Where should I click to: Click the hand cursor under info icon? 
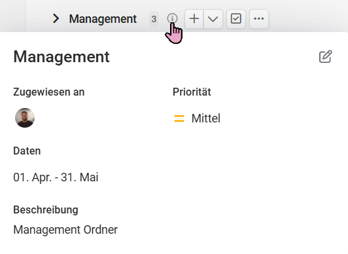174,33
